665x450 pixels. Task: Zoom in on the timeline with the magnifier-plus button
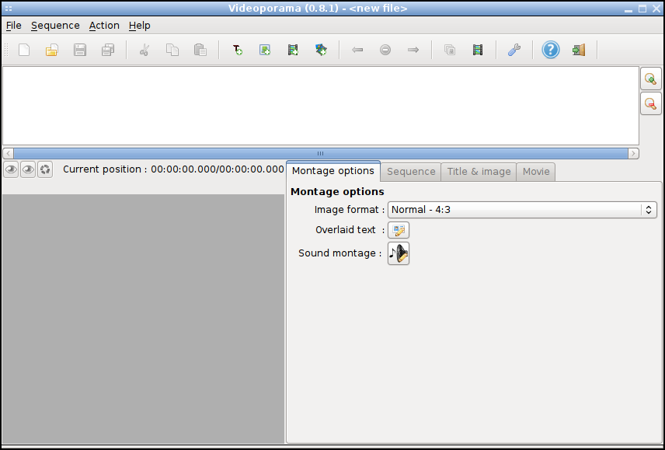650,79
